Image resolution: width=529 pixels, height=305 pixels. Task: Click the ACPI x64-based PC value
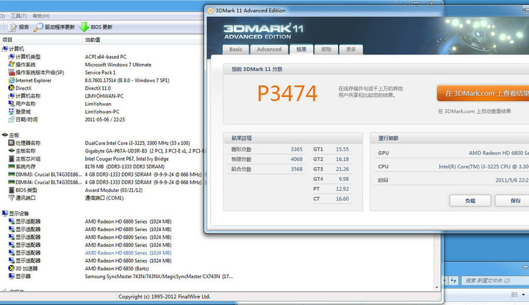106,57
